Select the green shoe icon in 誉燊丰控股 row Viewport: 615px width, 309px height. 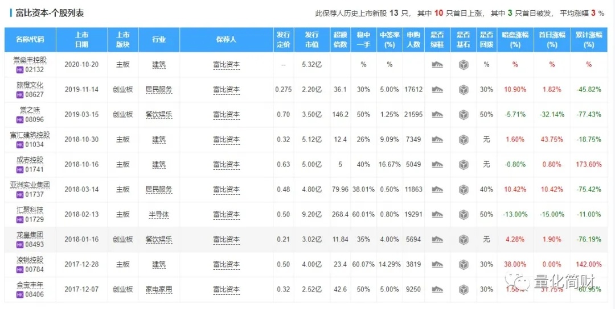coord(437,64)
